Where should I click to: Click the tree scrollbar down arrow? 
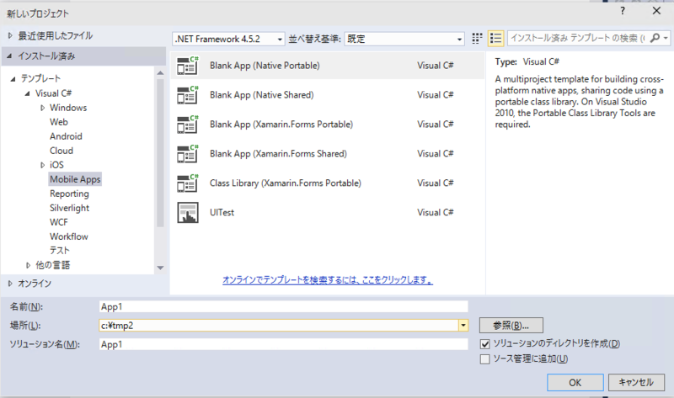160,268
